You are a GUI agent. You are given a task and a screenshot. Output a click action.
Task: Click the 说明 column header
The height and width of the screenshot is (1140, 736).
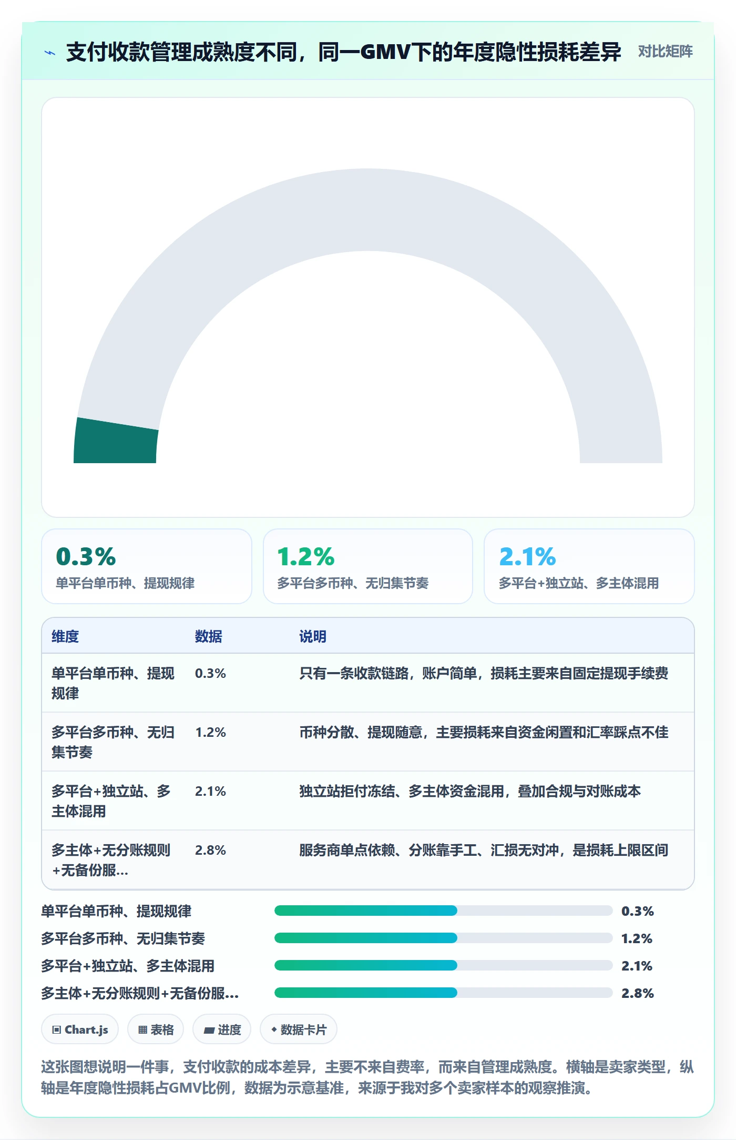click(x=313, y=636)
